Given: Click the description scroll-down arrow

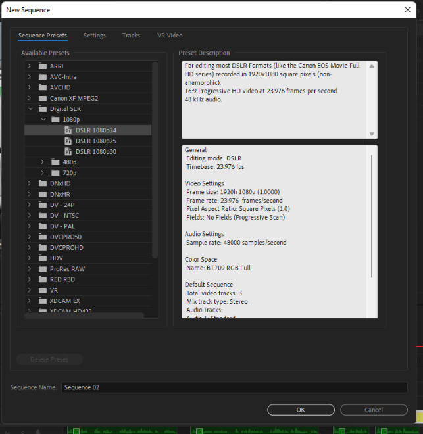Looking at the screenshot, I should [372, 134].
